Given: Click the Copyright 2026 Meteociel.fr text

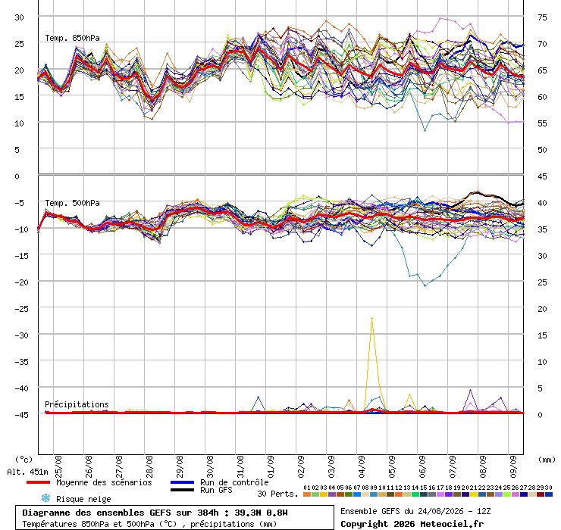Looking at the screenshot, I should coord(412,524).
